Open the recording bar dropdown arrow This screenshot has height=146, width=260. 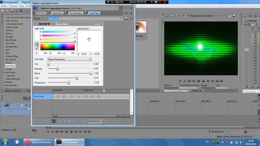[x=152, y=2]
